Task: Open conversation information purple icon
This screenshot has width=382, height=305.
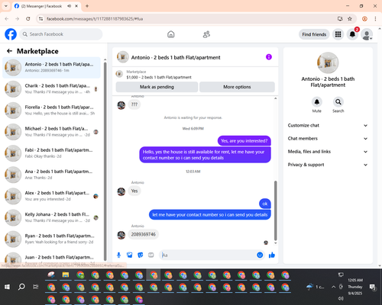Action: coord(269,57)
